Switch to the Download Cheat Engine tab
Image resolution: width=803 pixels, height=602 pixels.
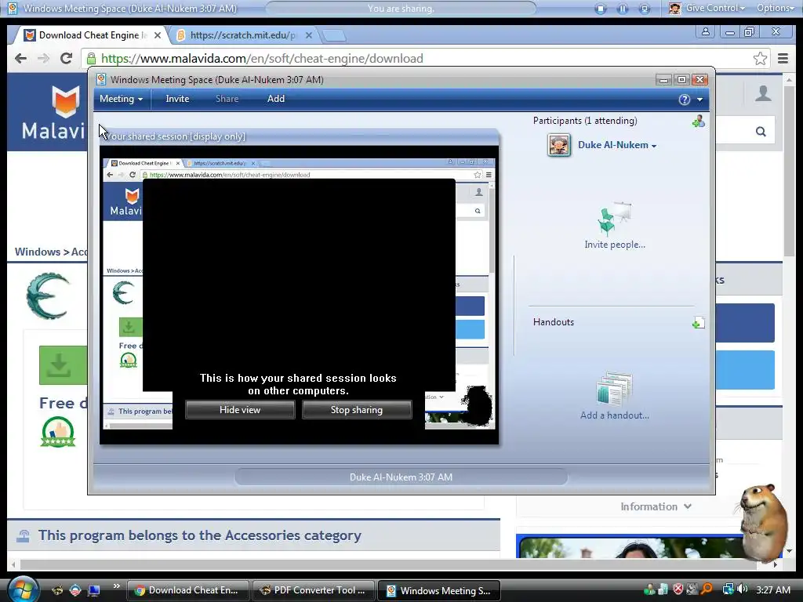click(93, 35)
